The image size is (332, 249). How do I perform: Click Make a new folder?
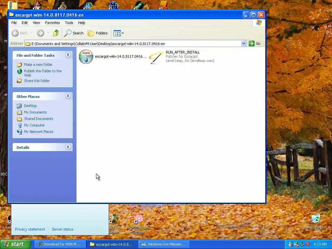tap(38, 65)
